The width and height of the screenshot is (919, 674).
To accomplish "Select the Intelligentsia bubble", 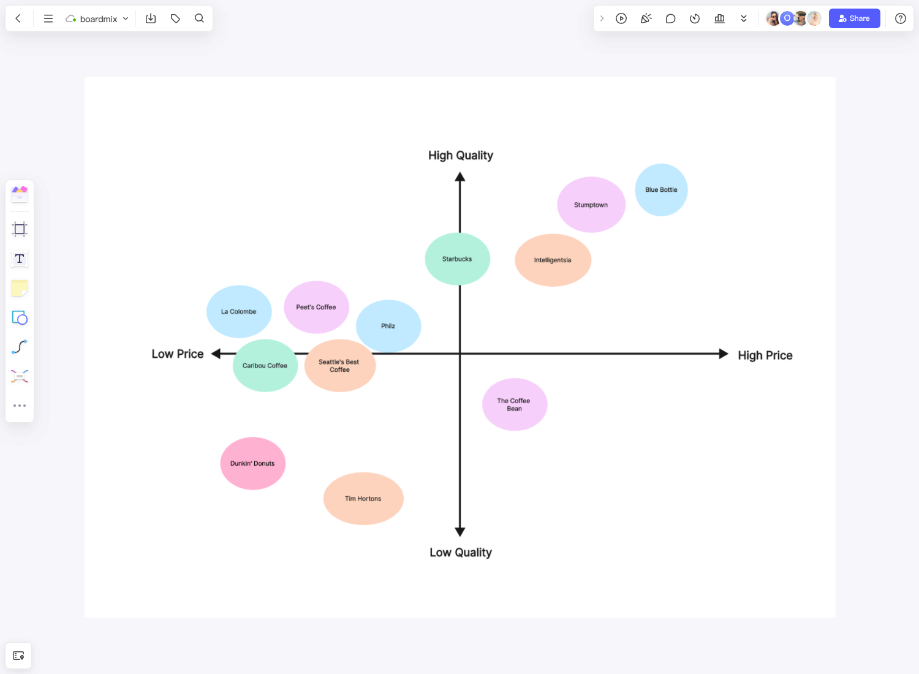I will pyautogui.click(x=553, y=260).
